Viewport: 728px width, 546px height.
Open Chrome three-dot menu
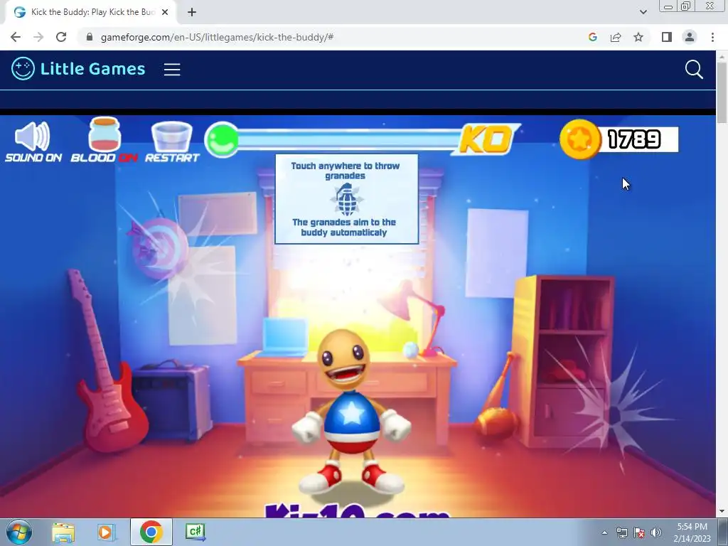712,37
